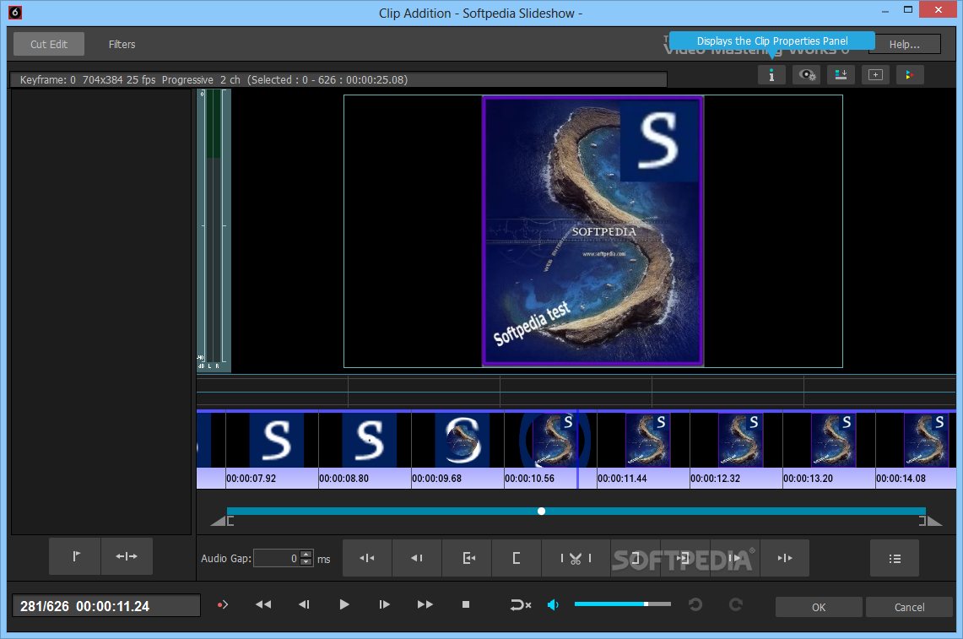Image resolution: width=963 pixels, height=639 pixels.
Task: Click the red dot jump-to-position icon
Action: coord(223,605)
